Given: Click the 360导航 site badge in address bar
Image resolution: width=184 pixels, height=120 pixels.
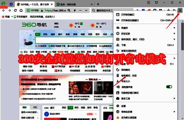Looking at the screenshot, I should [x=33, y=10].
